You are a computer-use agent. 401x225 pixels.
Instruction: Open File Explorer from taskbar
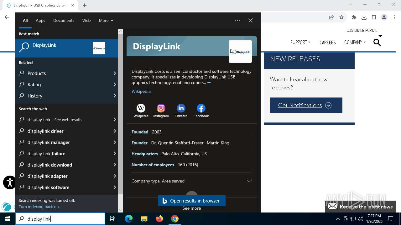144,219
